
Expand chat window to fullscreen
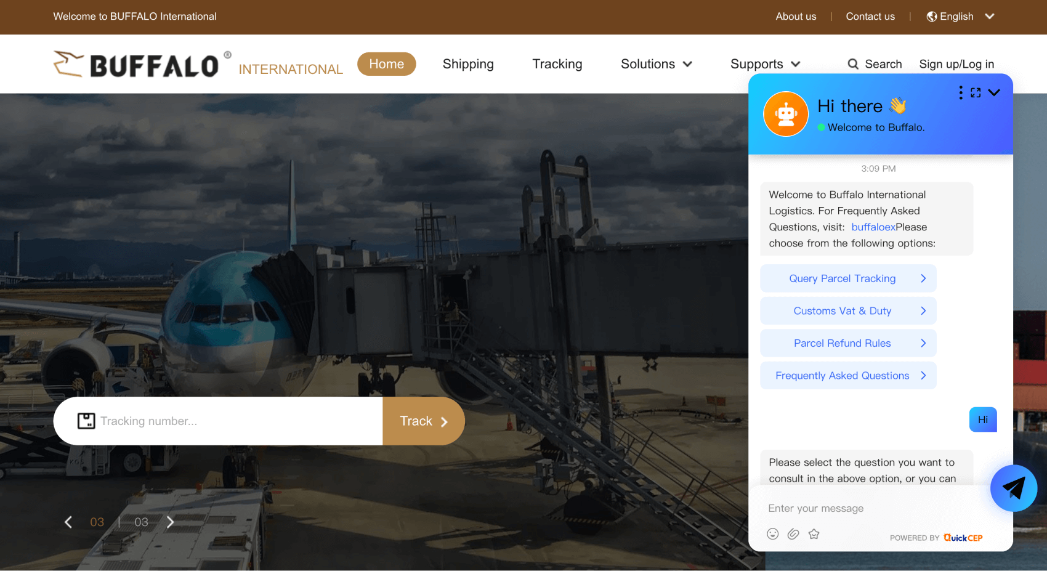coord(976,92)
